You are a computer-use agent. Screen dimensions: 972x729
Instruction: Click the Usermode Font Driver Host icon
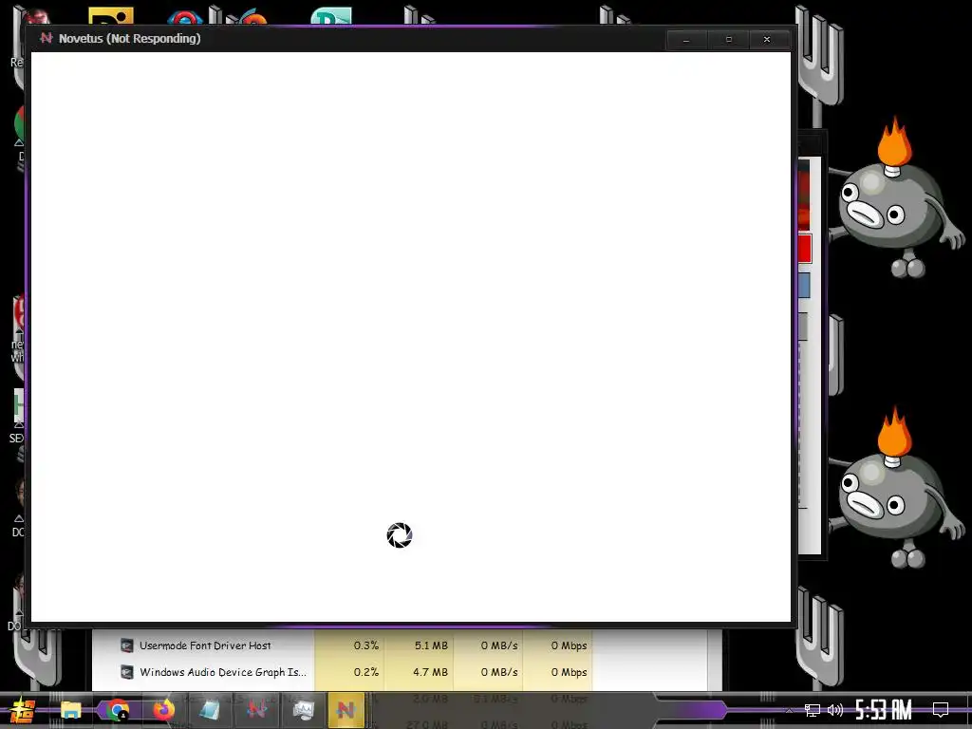pyautogui.click(x=126, y=645)
